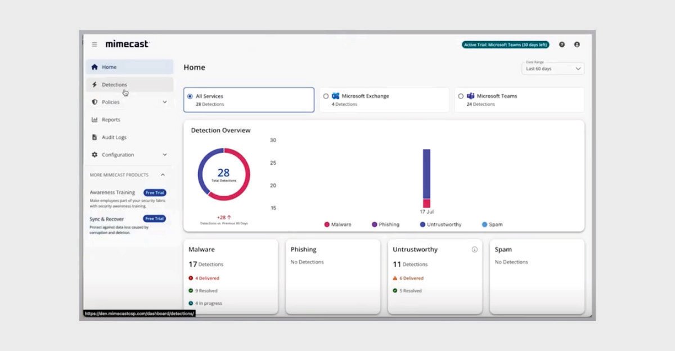Click the +28 detections change indicator
This screenshot has height=351, width=675.
pos(224,217)
